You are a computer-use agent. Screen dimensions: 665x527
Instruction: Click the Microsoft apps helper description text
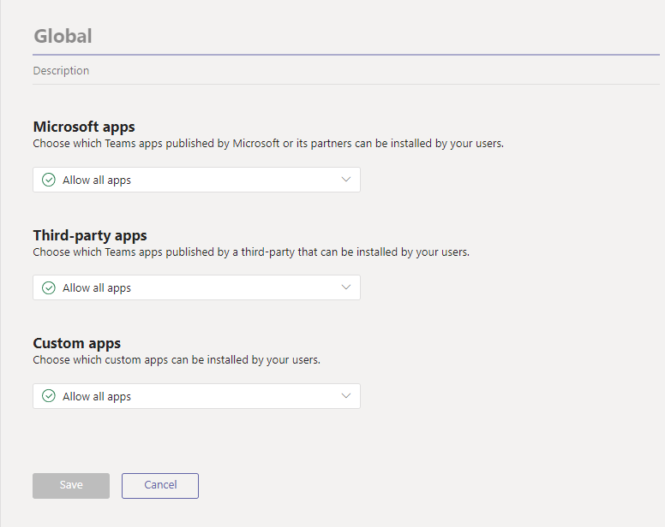tap(268, 144)
